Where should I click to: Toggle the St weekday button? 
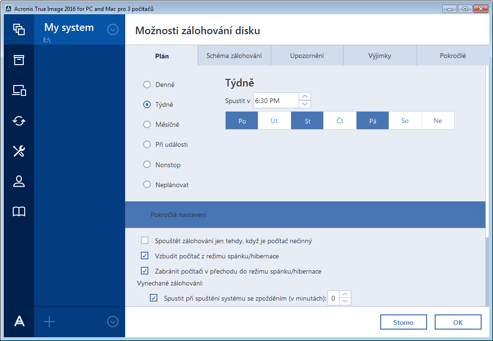tap(307, 121)
